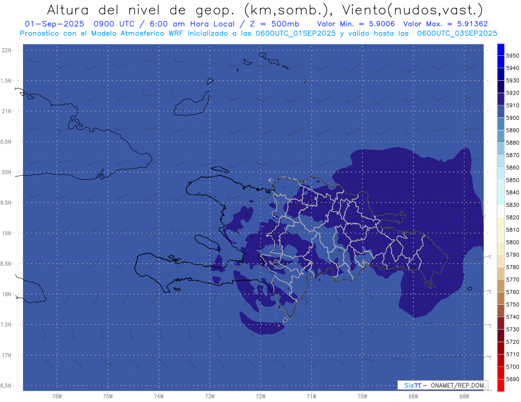Click the '69W' longitude label
This screenshot has width=521, height=402.
pyautogui.click(x=413, y=396)
